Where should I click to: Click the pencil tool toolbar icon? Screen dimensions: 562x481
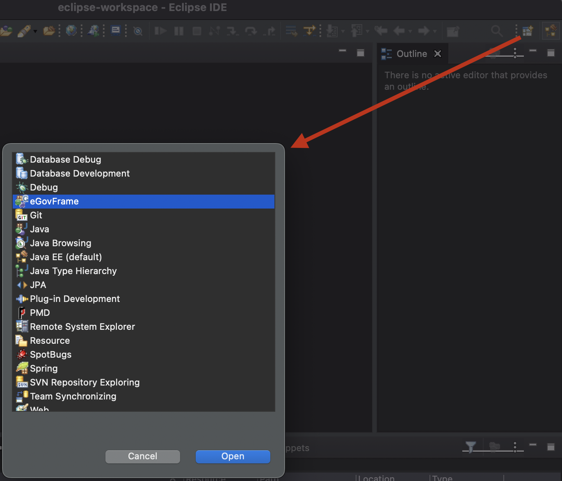point(24,31)
